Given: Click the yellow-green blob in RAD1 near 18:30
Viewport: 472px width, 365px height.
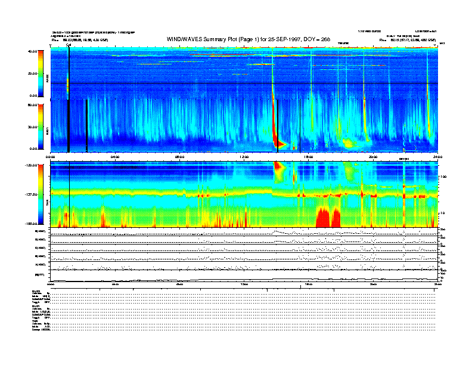Looking at the screenshot, I should 349,143.
